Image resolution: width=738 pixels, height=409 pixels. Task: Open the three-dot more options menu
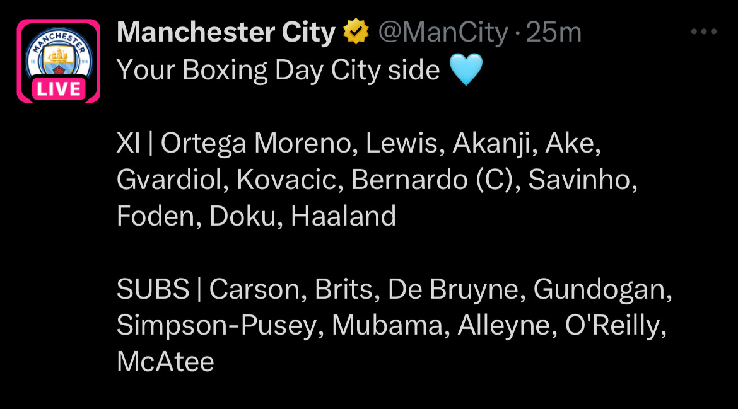point(704,32)
